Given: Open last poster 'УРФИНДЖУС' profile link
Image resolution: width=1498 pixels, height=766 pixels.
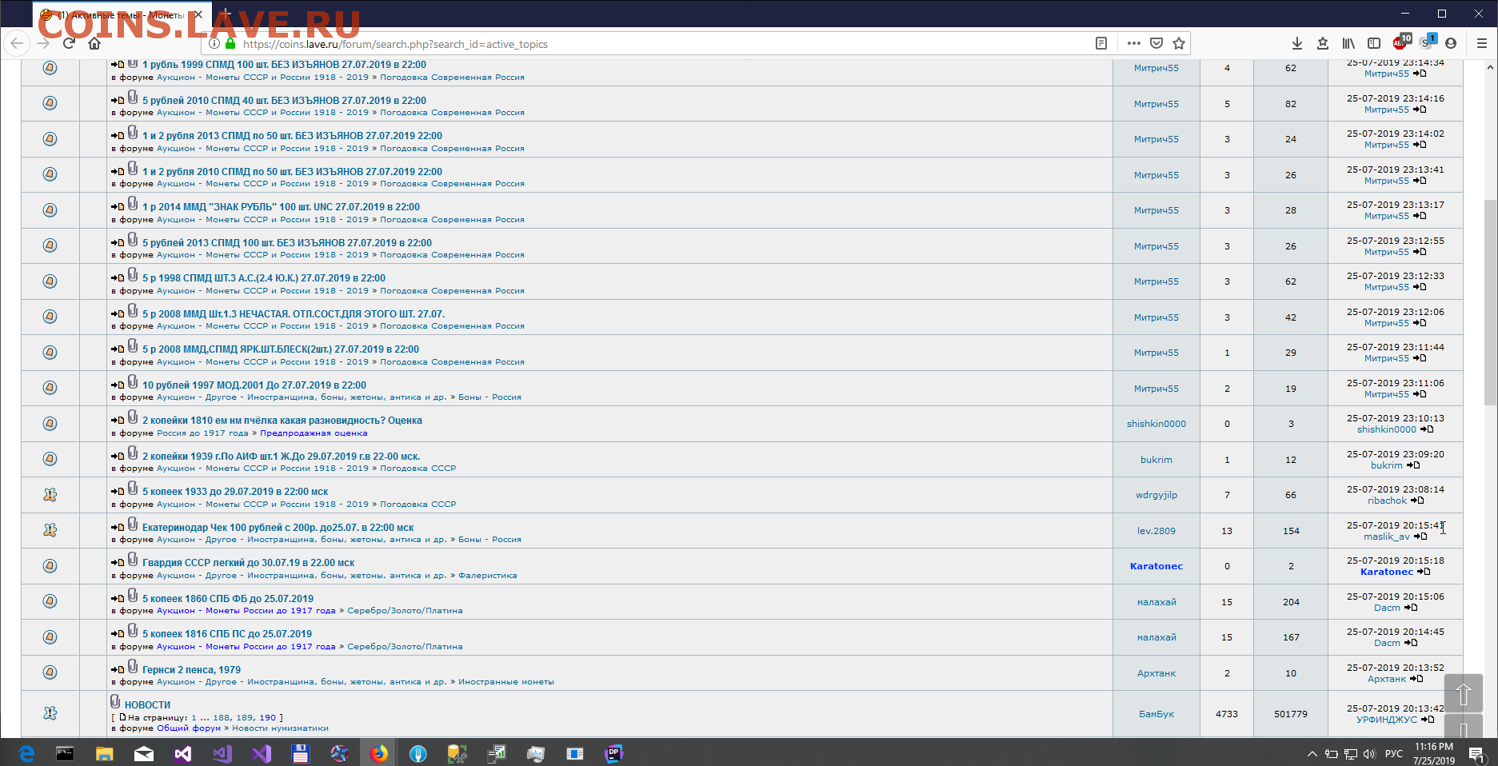Looking at the screenshot, I should pos(1387,720).
